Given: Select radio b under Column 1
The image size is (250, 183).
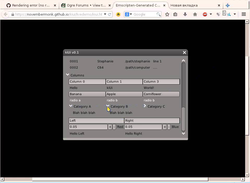Looking at the screenshot, I should [112, 100].
